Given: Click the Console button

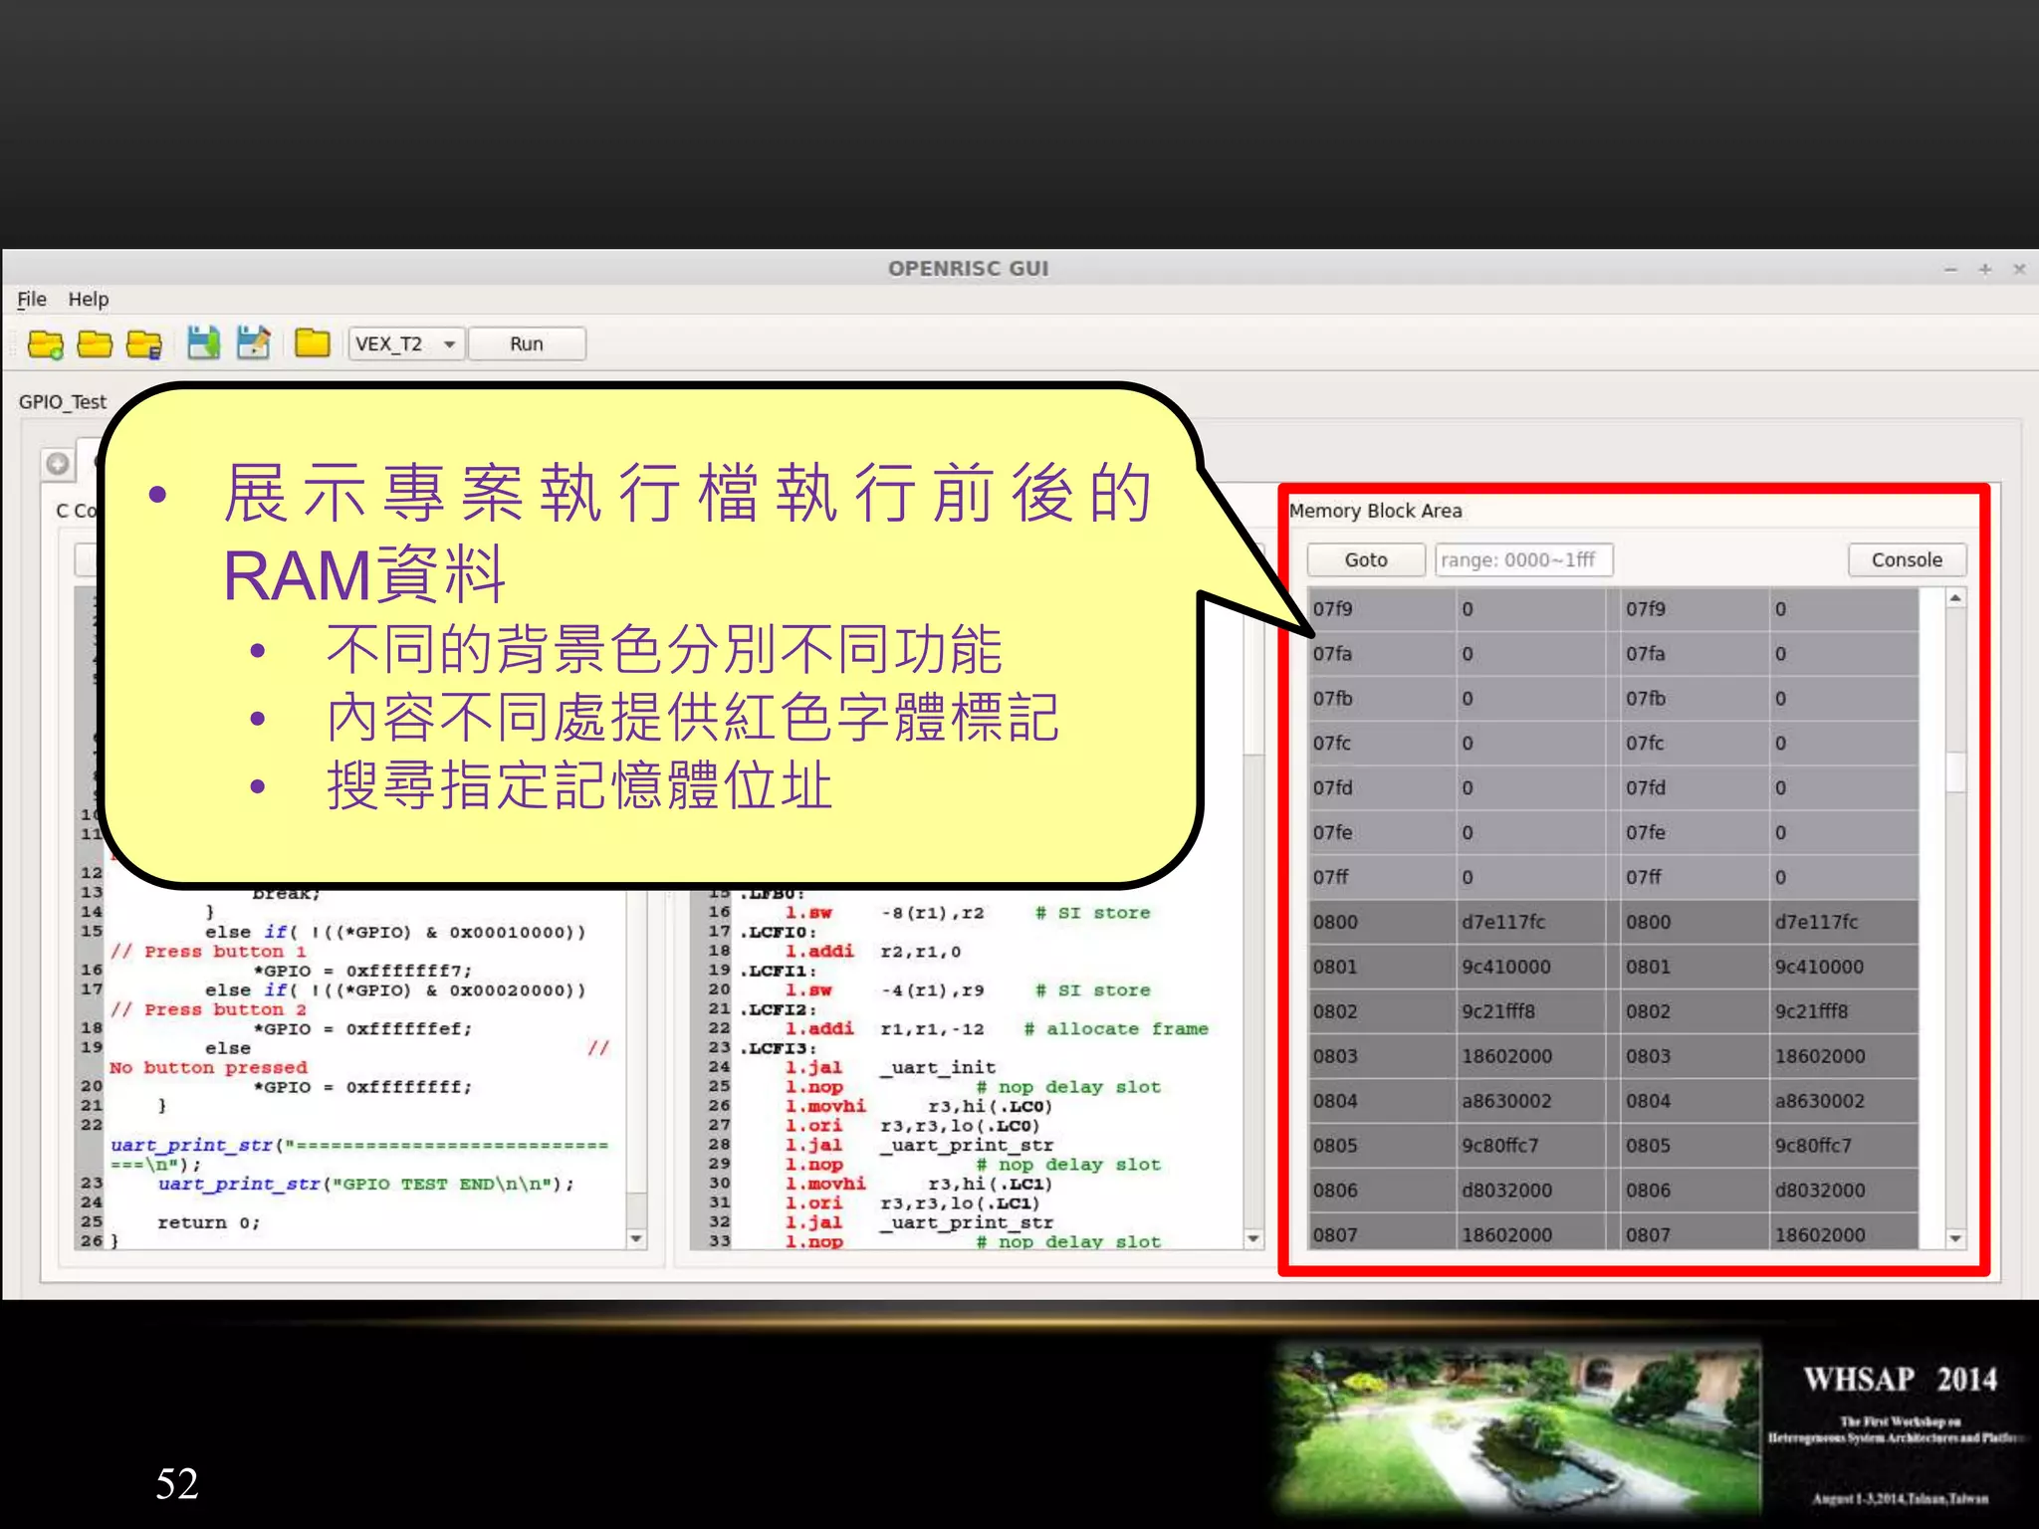Looking at the screenshot, I should pos(1906,560).
